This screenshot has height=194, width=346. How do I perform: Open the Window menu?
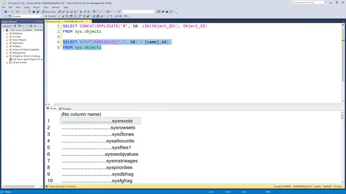(56, 7)
